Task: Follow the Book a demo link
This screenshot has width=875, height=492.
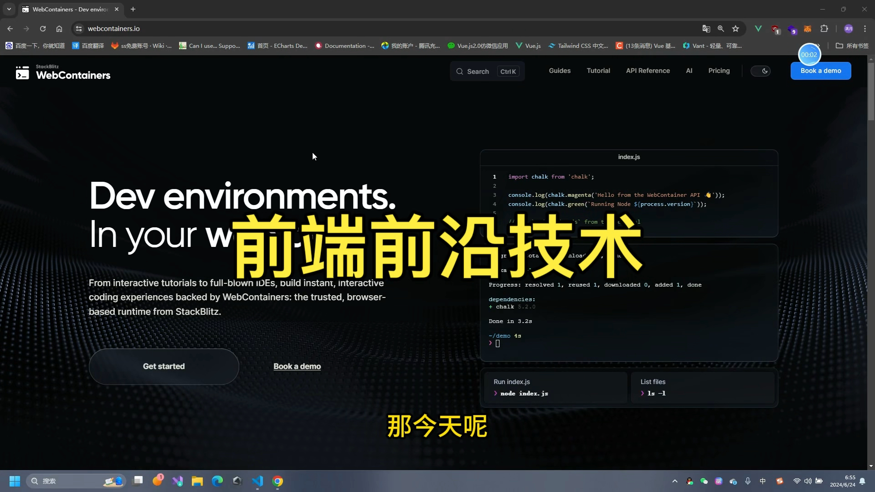Action: pos(297,366)
